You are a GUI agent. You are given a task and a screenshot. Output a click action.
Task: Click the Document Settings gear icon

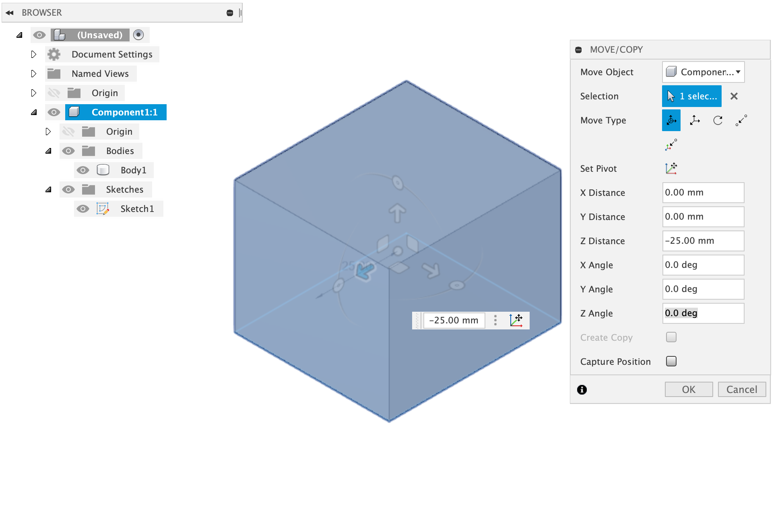pyautogui.click(x=54, y=54)
